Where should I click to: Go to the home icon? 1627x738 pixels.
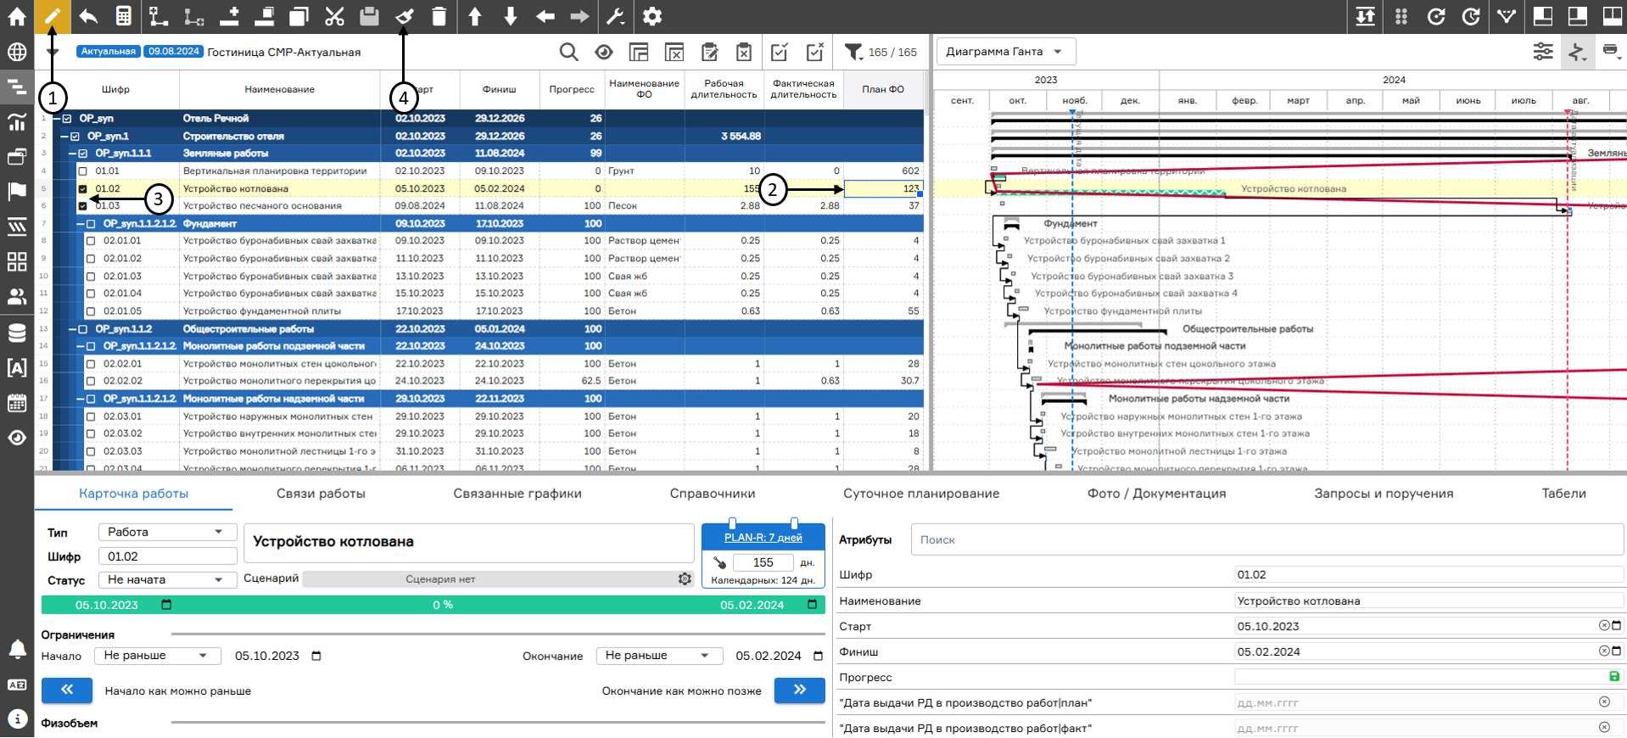click(17, 16)
